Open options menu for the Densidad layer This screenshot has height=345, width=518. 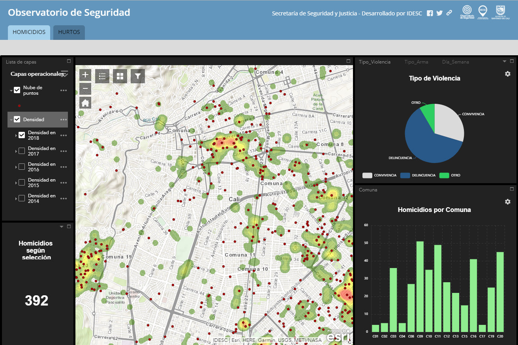pos(63,119)
